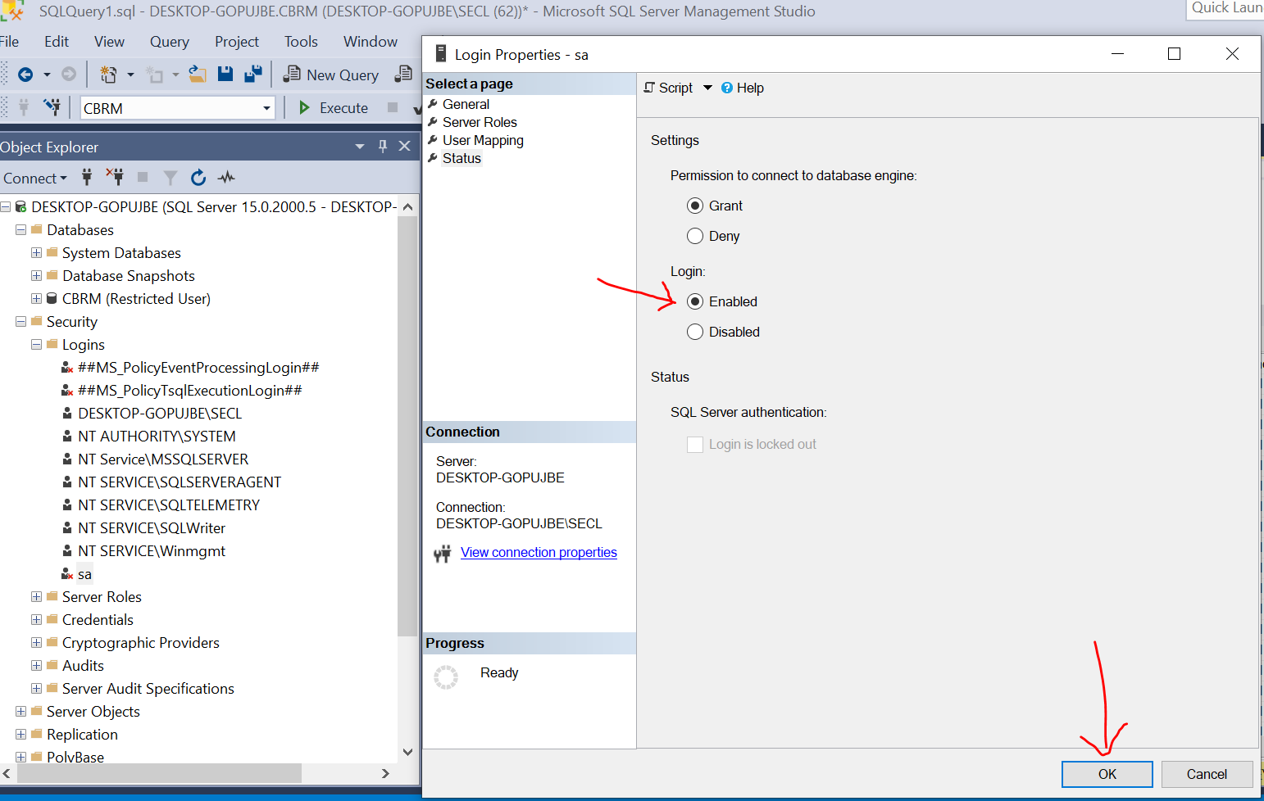Click the connection properties plug icon
Viewport: 1264px width, 801px height.
(443, 554)
